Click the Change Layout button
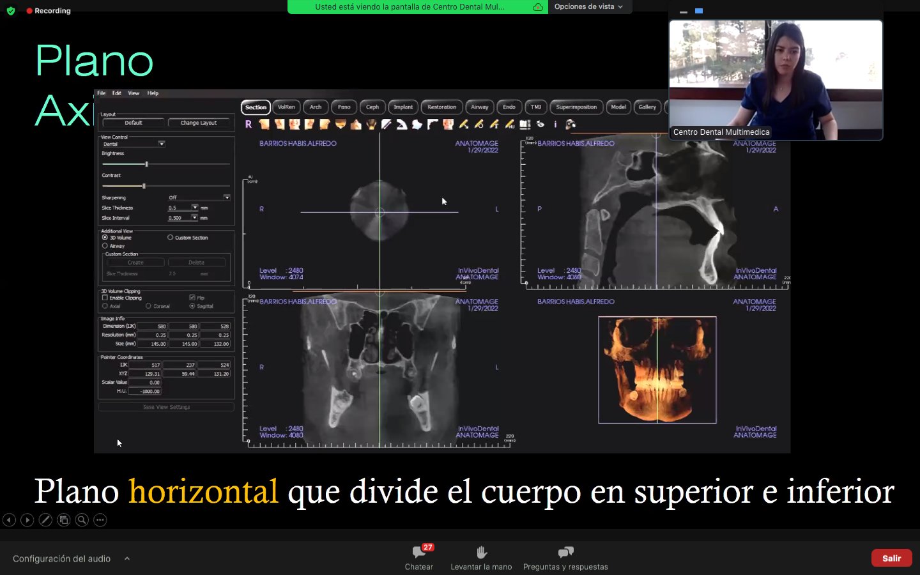Viewport: 920px width, 575px height. (199, 123)
